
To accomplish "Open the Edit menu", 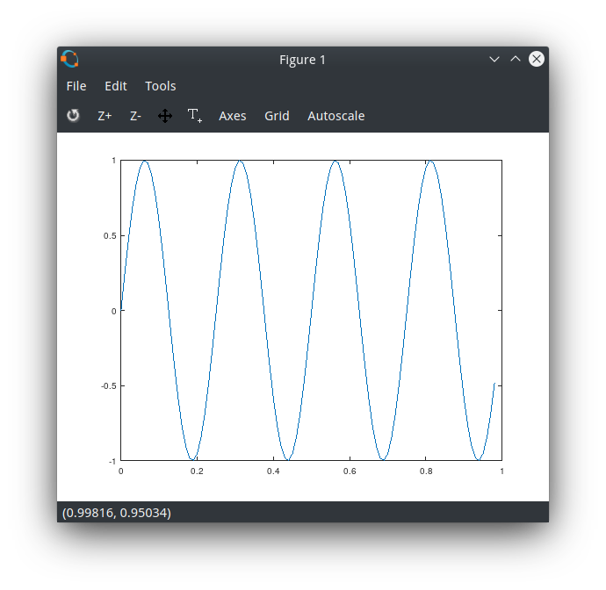I will coord(116,86).
